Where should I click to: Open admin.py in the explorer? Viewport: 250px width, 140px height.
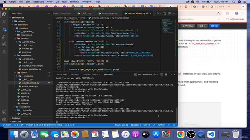(x=25, y=93)
